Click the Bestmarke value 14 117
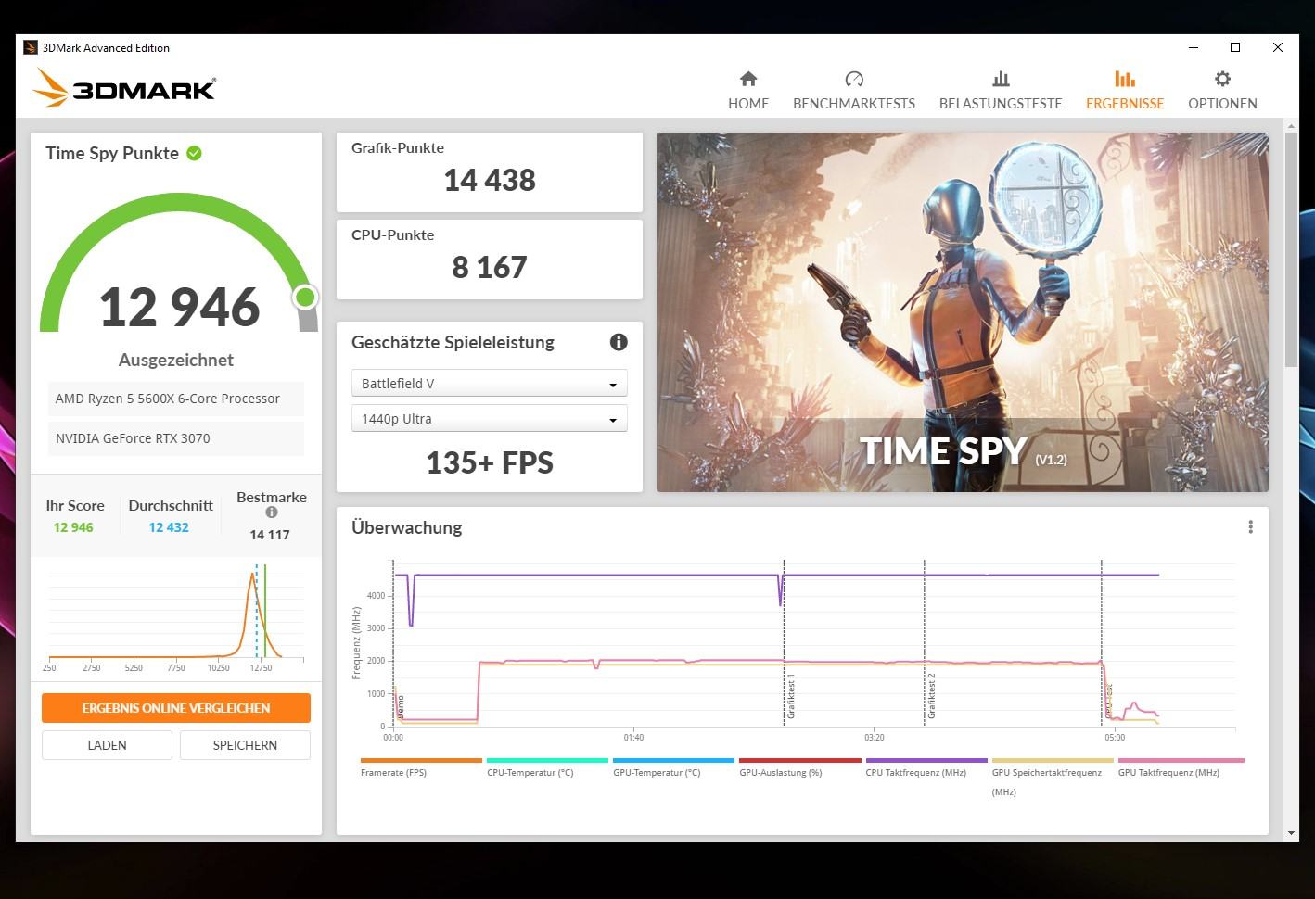1315x899 pixels. (x=270, y=535)
